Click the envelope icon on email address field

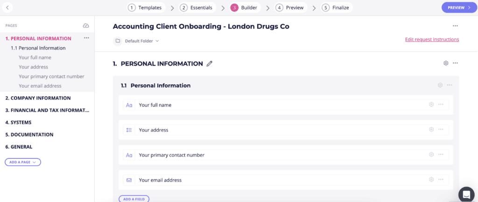pos(129,180)
